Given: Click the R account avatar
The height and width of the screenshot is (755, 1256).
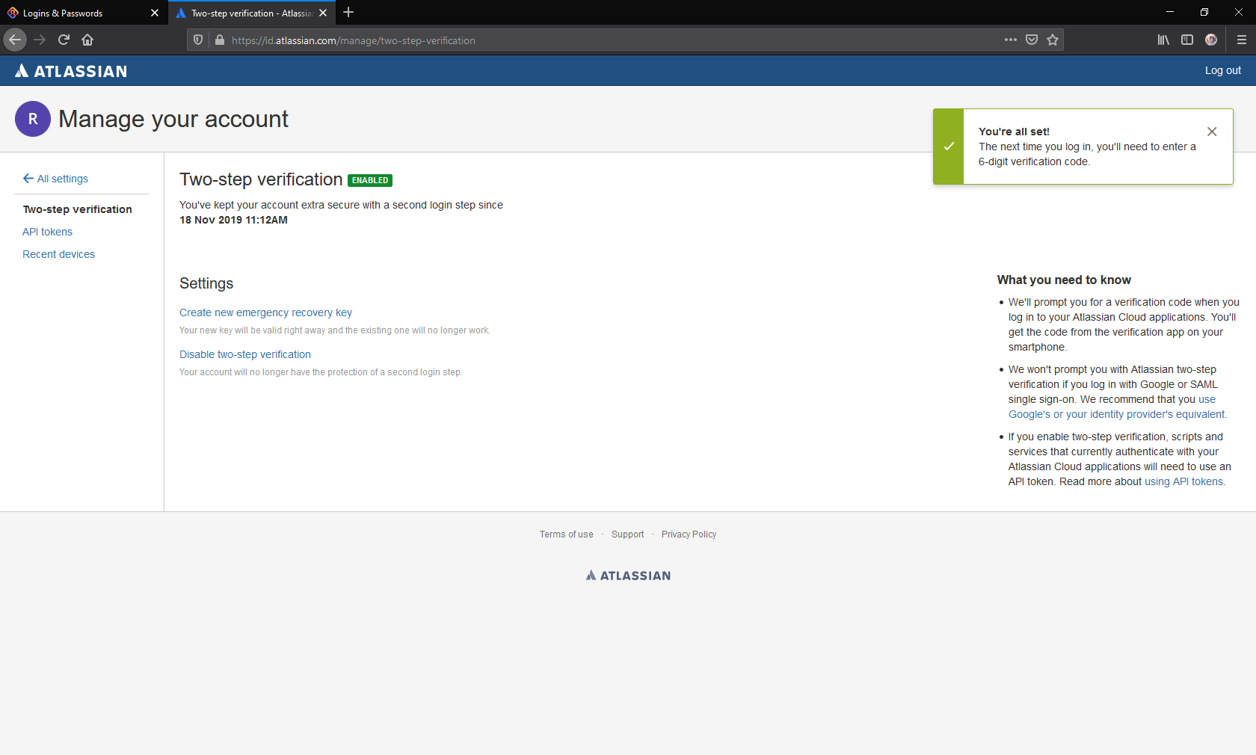Looking at the screenshot, I should tap(33, 119).
